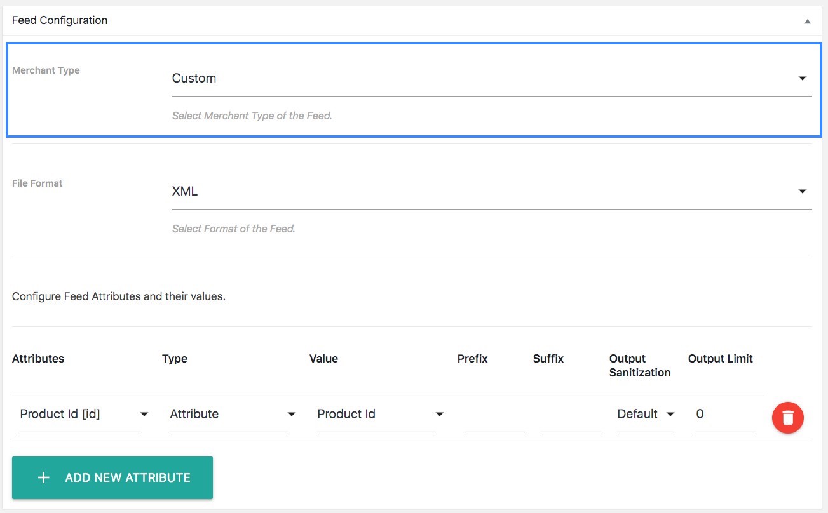The image size is (828, 513).
Task: Click the Prefix column header
Action: (473, 359)
